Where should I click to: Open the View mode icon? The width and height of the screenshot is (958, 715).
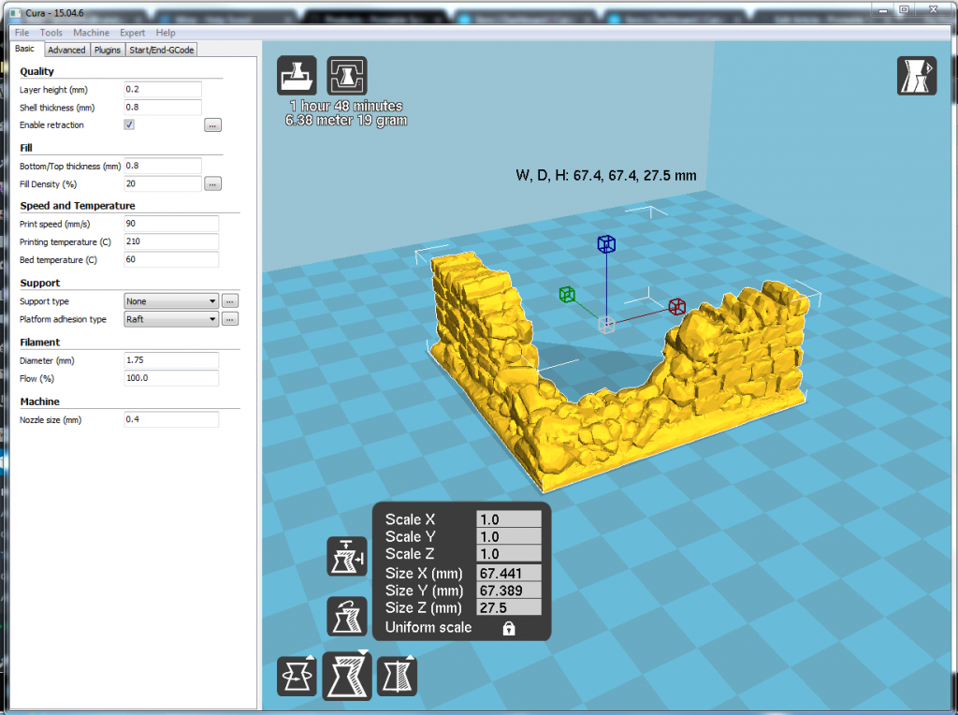click(x=917, y=75)
